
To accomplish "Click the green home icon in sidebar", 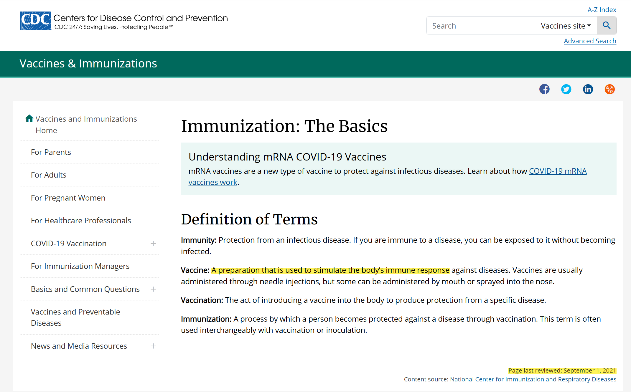I will pyautogui.click(x=29, y=118).
